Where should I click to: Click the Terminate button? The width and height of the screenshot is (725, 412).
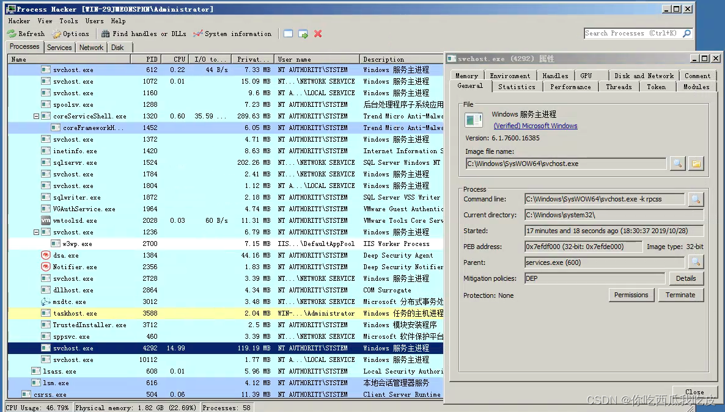pos(680,295)
